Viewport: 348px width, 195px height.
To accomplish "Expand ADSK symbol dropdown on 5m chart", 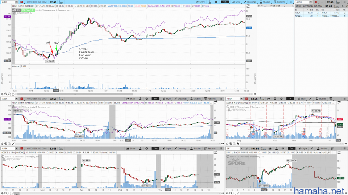I will (x=16, y=99).
